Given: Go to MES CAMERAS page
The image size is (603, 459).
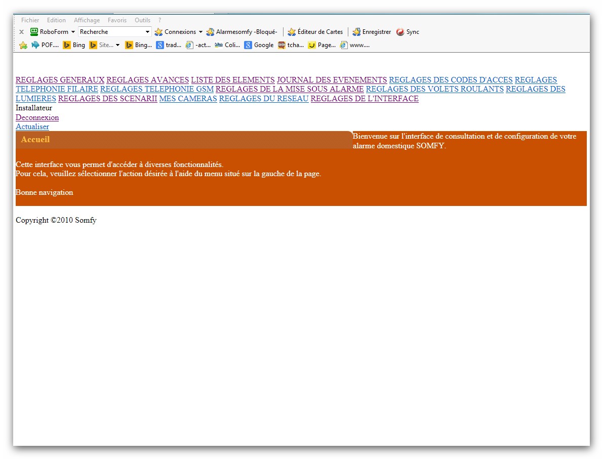Looking at the screenshot, I should (188, 99).
